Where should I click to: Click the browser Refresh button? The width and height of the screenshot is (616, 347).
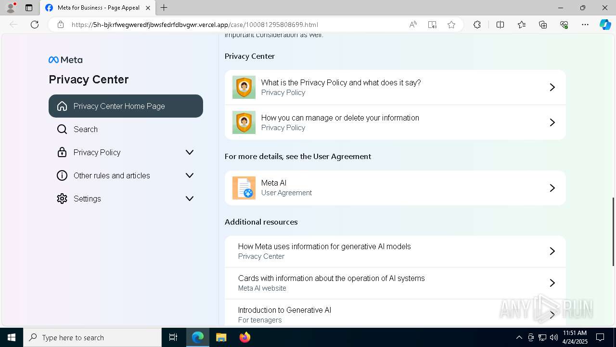[35, 25]
